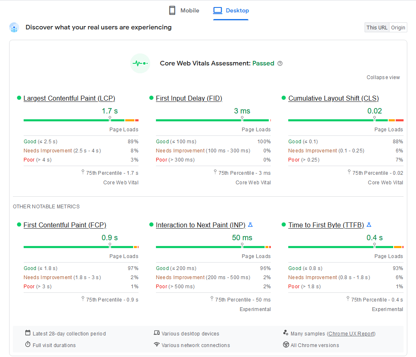The image size is (416, 357).
Task: Click the TTFB experimental flask icon
Action: pyautogui.click(x=369, y=225)
